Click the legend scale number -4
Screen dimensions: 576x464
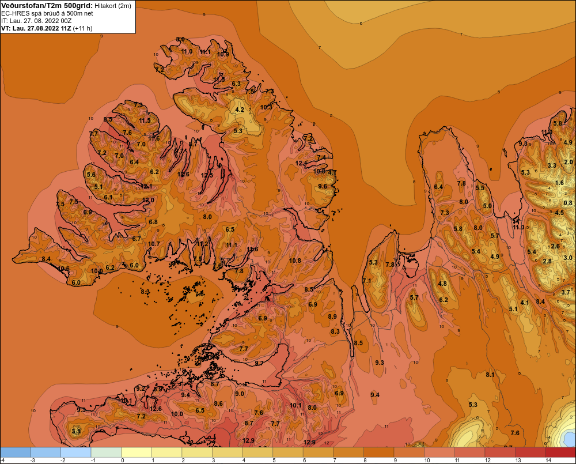[2, 461]
